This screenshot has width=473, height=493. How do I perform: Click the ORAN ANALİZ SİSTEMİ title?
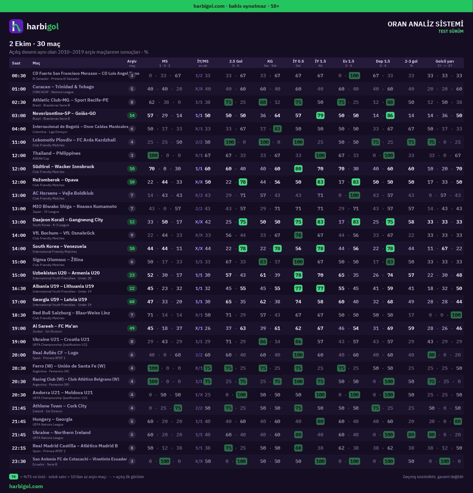425,24
